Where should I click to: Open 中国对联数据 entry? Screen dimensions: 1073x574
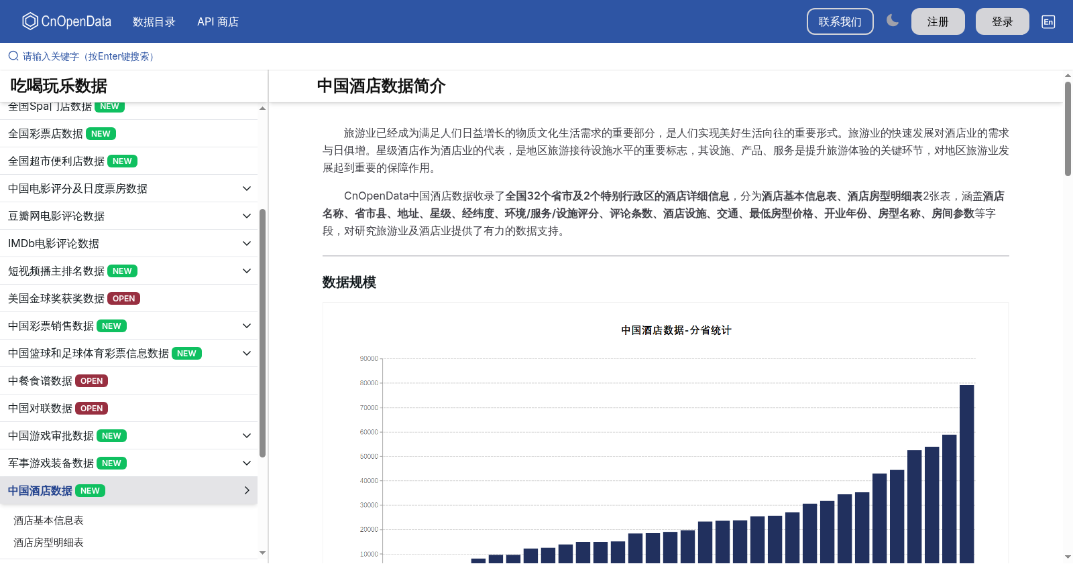click(129, 408)
